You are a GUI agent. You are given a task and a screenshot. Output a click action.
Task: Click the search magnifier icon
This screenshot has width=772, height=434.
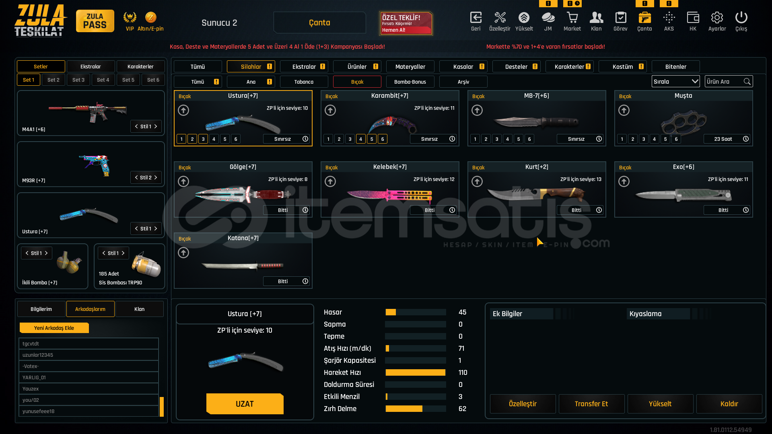pos(747,82)
